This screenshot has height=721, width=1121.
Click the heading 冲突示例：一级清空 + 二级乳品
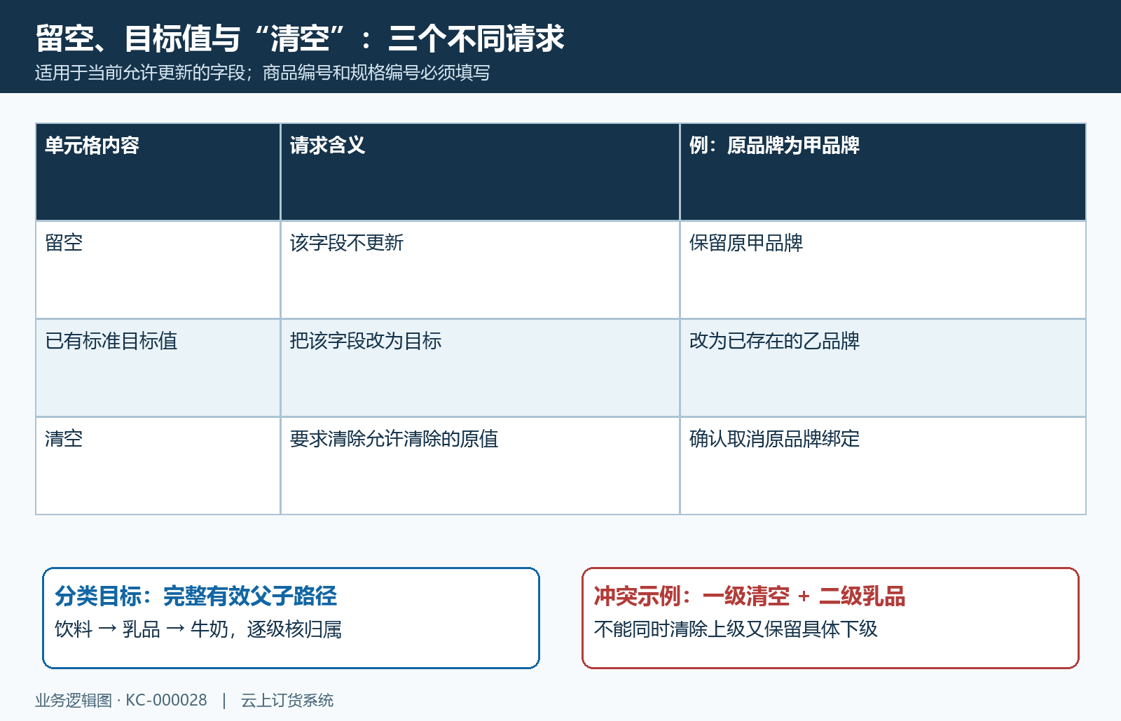coord(750,596)
